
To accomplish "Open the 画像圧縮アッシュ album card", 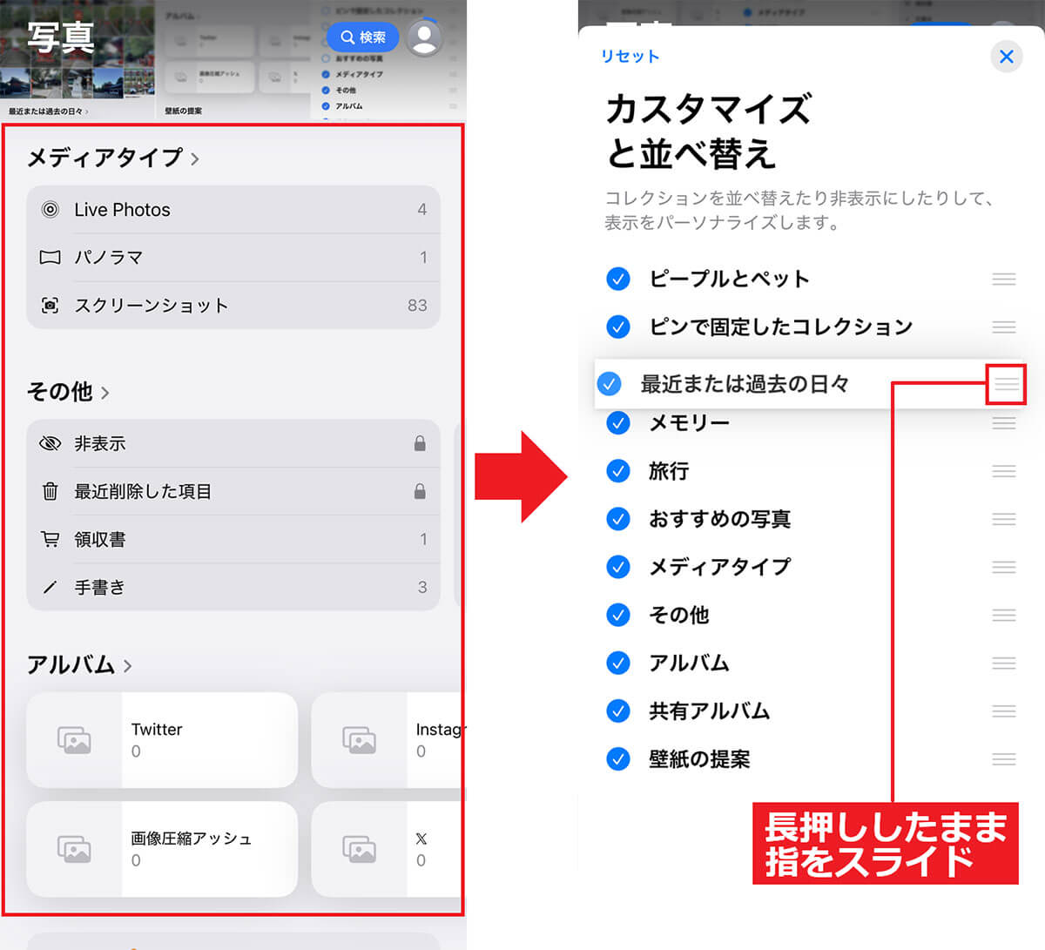I will coord(162,849).
